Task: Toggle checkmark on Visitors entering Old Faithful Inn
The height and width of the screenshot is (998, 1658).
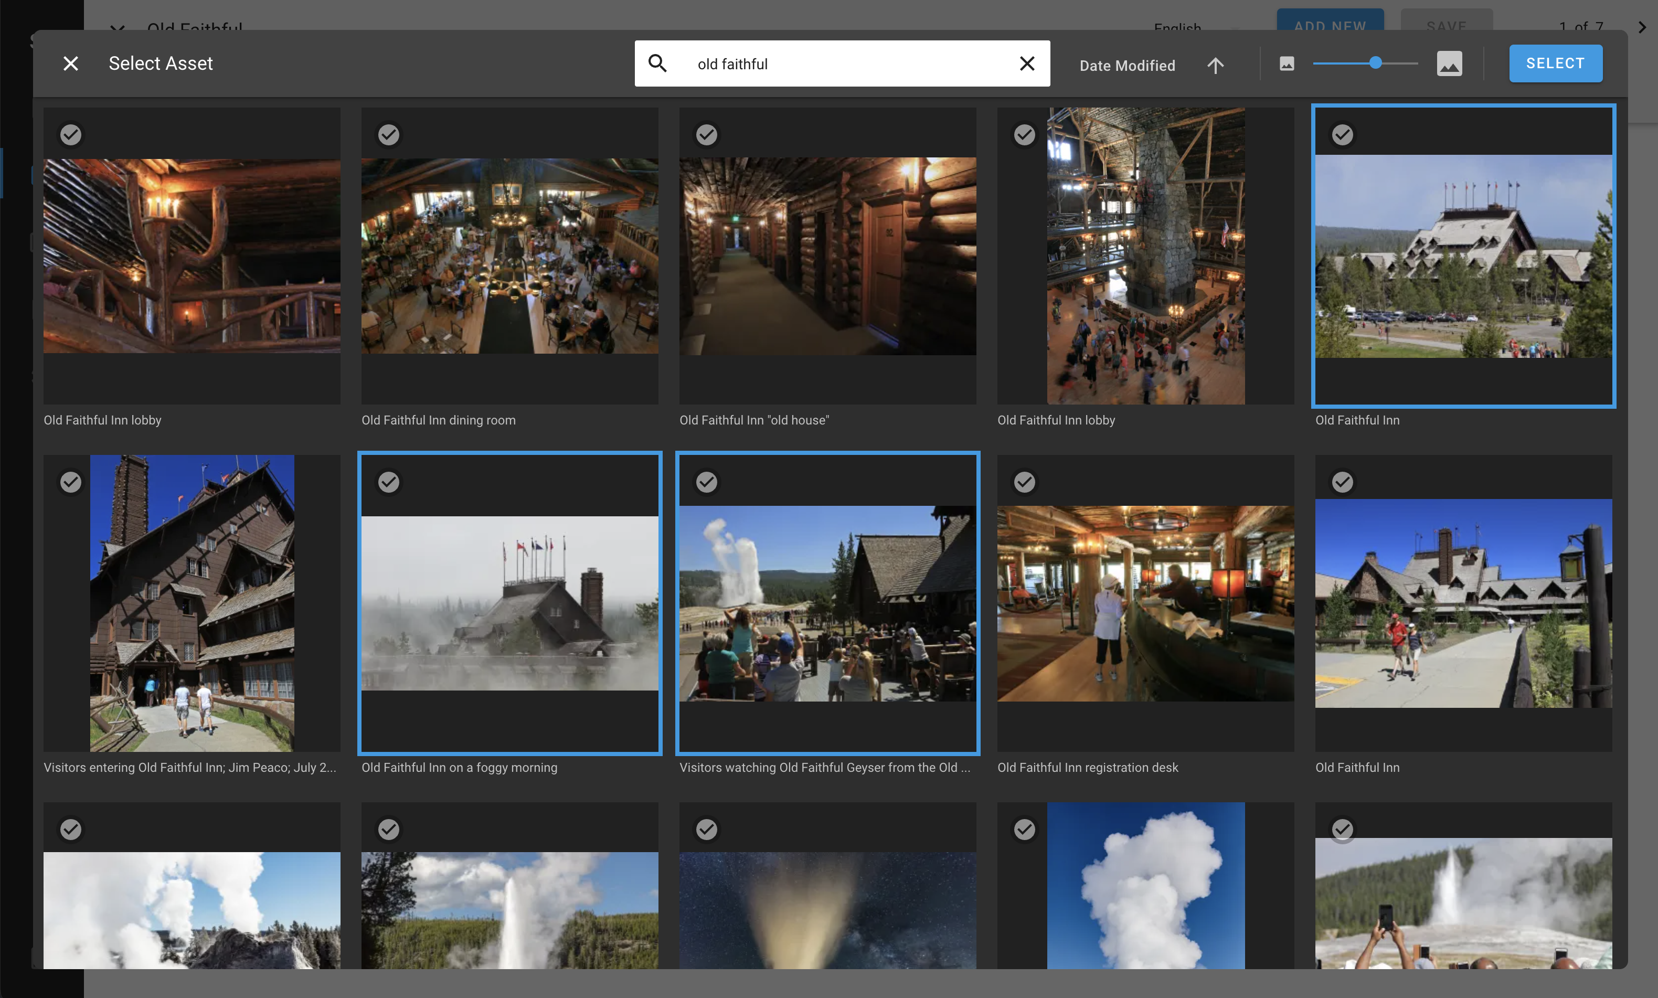Action: click(x=71, y=482)
